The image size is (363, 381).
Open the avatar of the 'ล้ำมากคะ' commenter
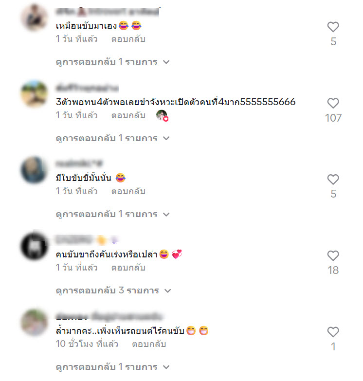click(34, 322)
